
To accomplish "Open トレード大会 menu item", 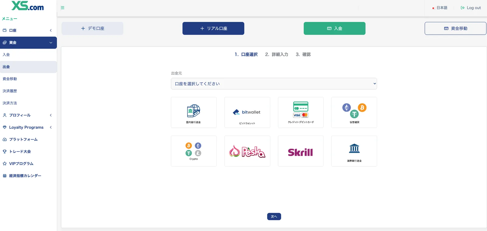I will [28, 151].
